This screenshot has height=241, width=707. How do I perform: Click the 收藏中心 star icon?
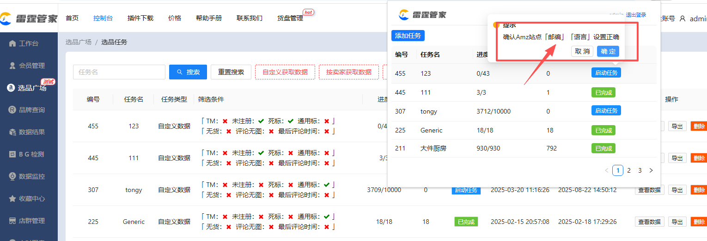(x=12, y=199)
